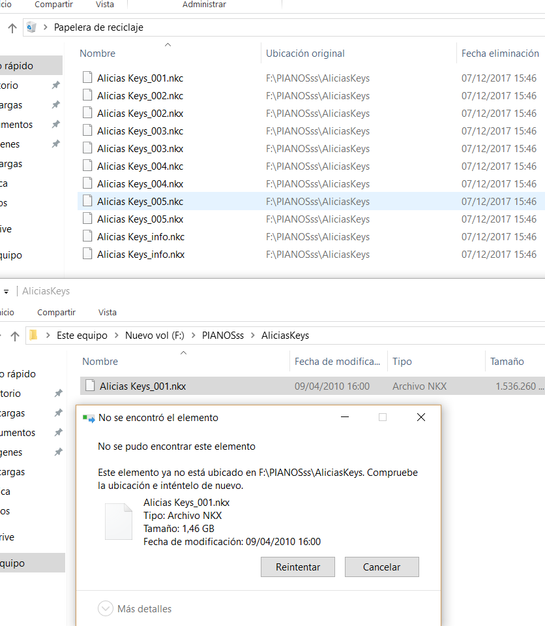Click the NKX file icon for Alicias Keys_001.nkx
Screen dimensions: 545x626
tap(90, 385)
